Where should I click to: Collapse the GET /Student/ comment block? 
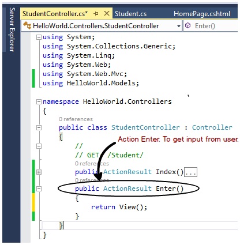coord(39,146)
